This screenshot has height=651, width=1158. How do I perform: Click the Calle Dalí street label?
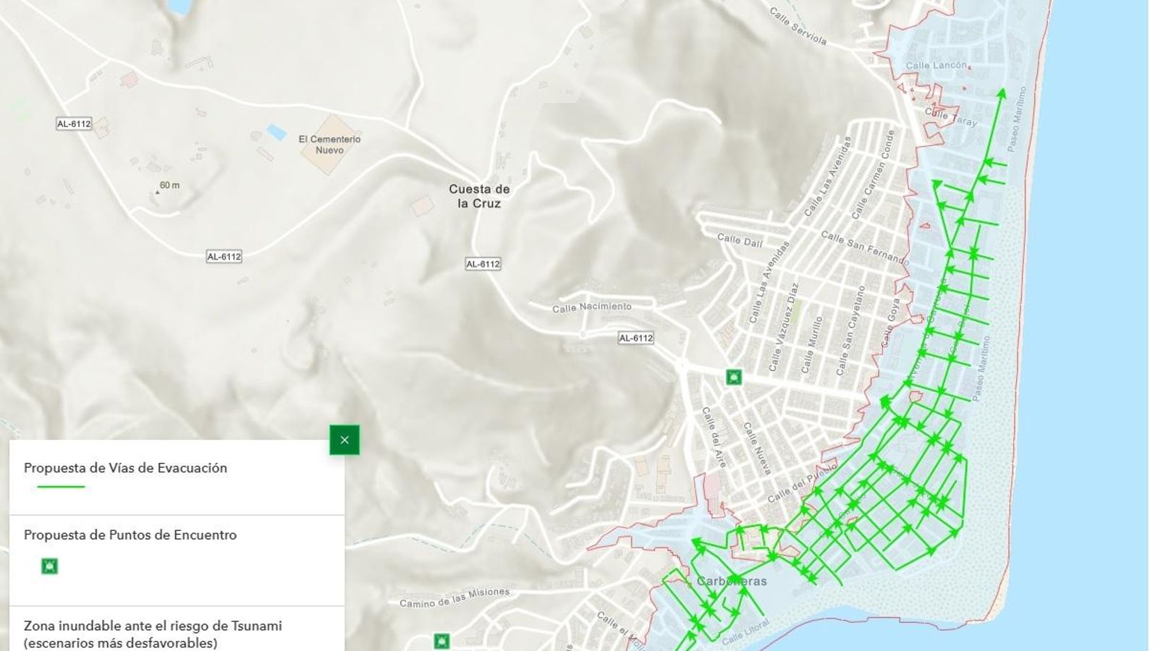point(740,240)
